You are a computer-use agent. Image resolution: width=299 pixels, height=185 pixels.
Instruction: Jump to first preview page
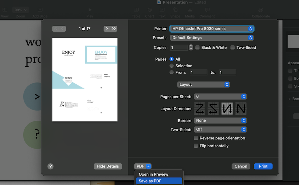point(56,29)
